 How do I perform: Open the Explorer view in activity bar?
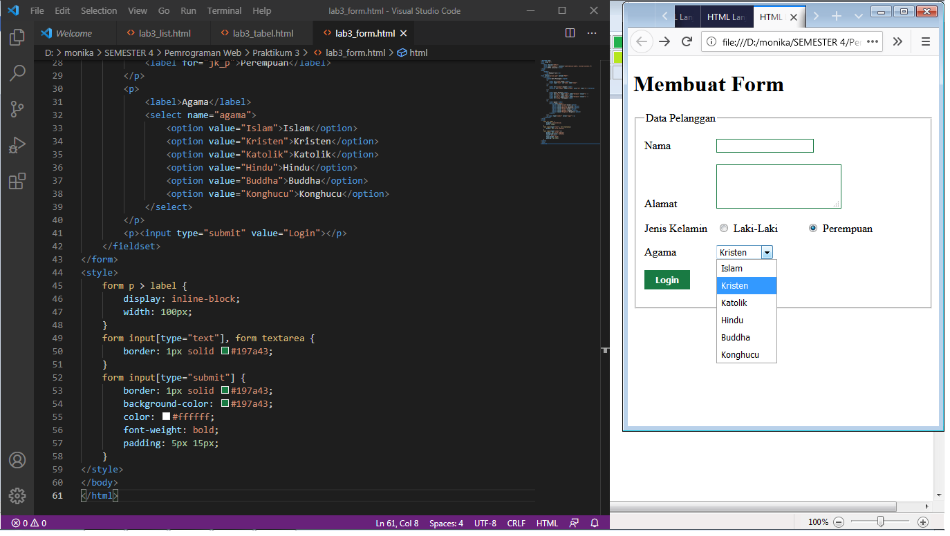[x=17, y=37]
